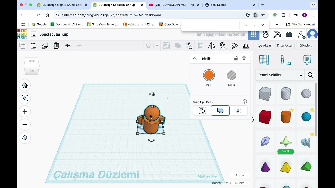Choose the union group type option
The image size is (335, 188).
click(220, 111)
